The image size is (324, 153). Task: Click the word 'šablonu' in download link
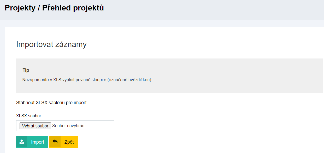[x=57, y=103]
